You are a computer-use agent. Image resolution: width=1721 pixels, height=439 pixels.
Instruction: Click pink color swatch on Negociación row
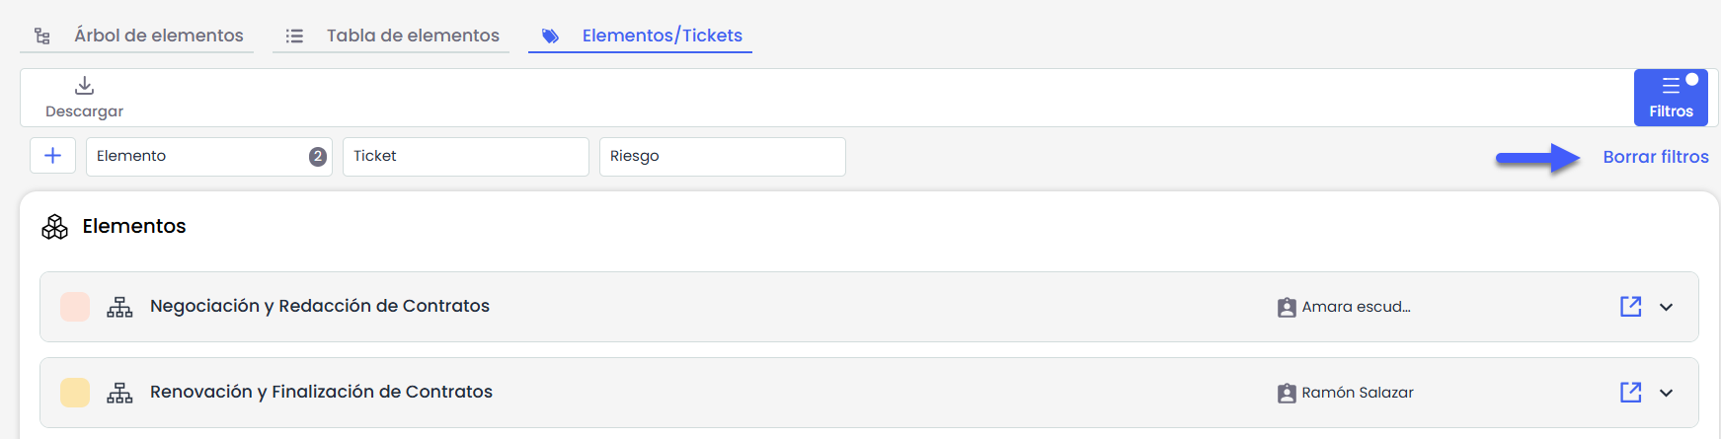coord(75,307)
